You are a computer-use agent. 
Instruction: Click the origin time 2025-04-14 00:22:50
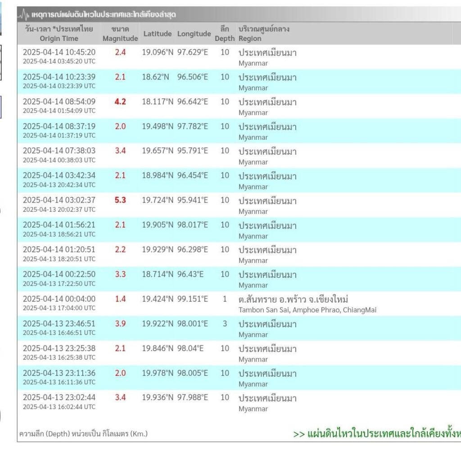(x=59, y=274)
